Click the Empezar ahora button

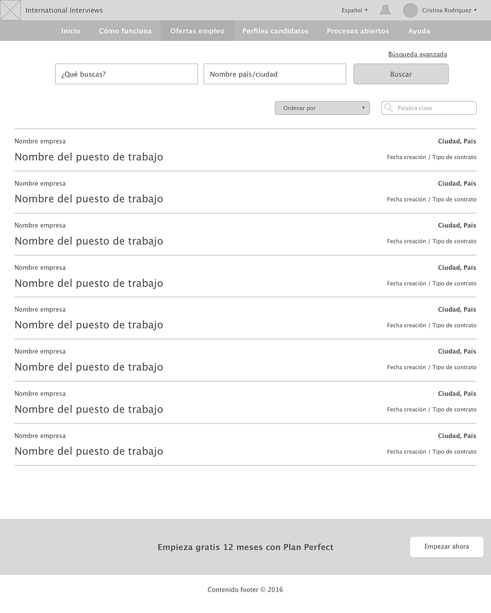[447, 547]
